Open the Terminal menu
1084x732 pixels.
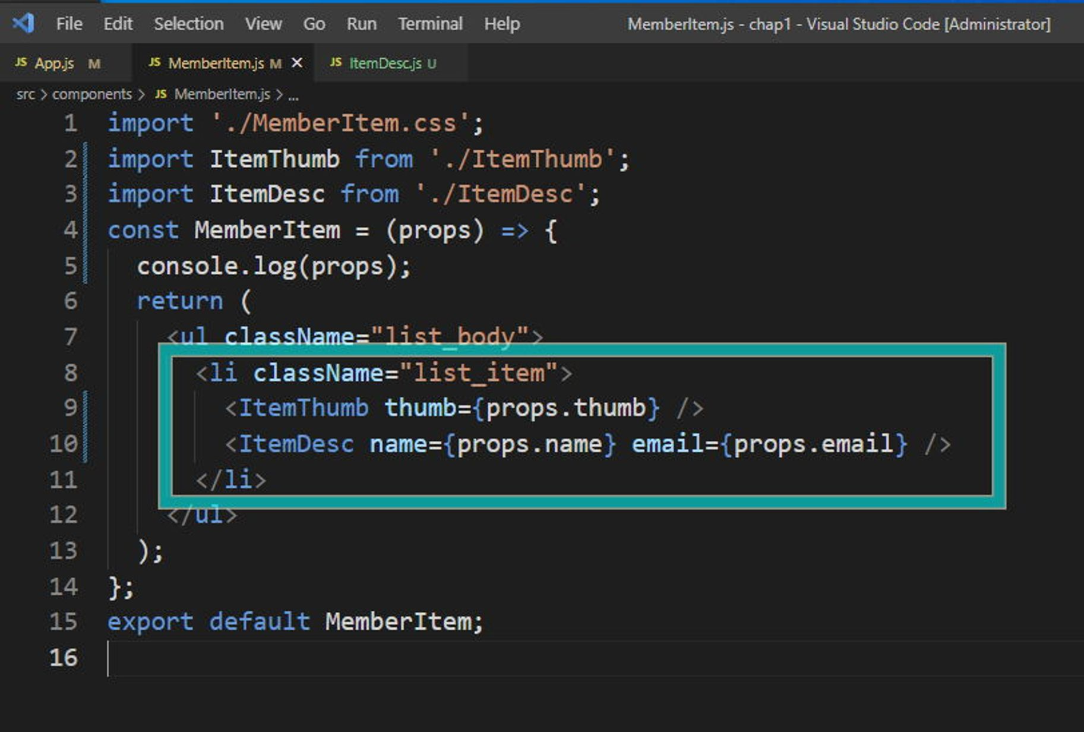430,24
